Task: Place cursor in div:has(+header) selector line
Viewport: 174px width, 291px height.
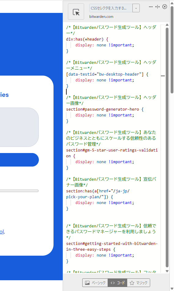Action: (87, 39)
